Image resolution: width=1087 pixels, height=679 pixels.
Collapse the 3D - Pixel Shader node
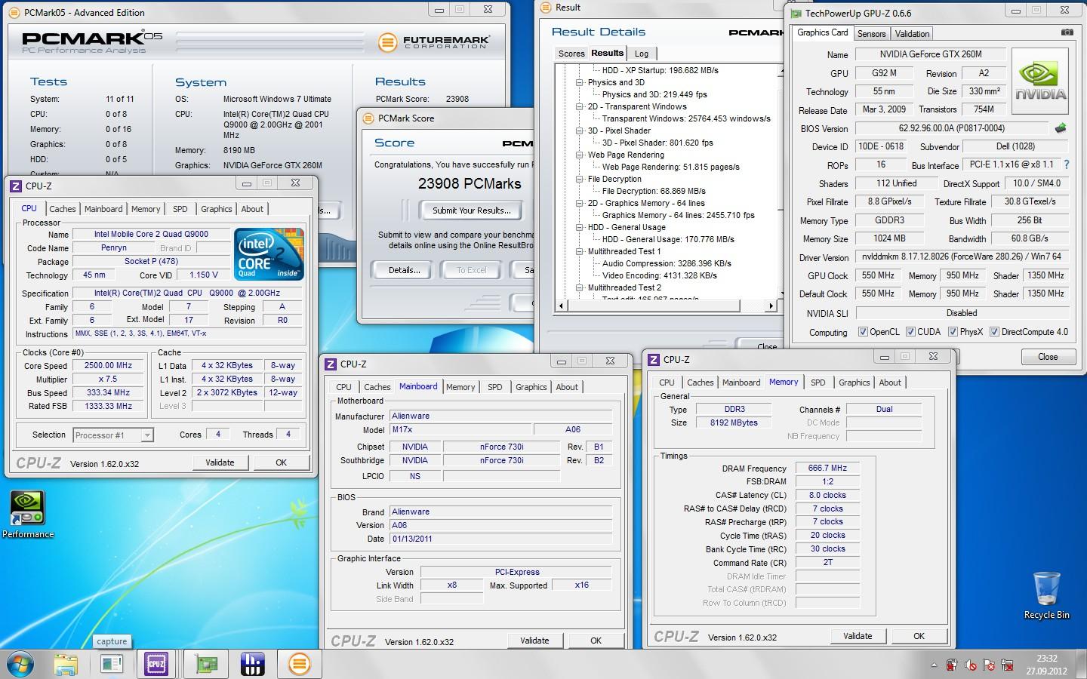579,131
